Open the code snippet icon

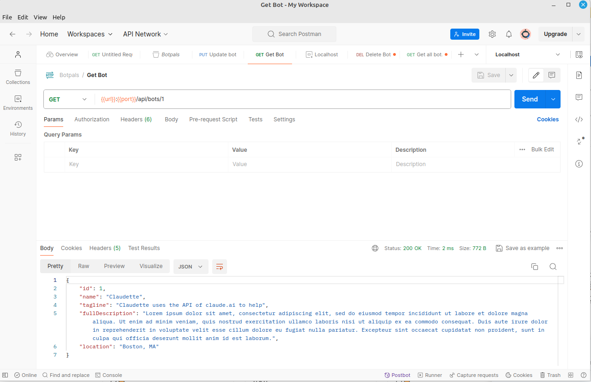click(x=579, y=119)
